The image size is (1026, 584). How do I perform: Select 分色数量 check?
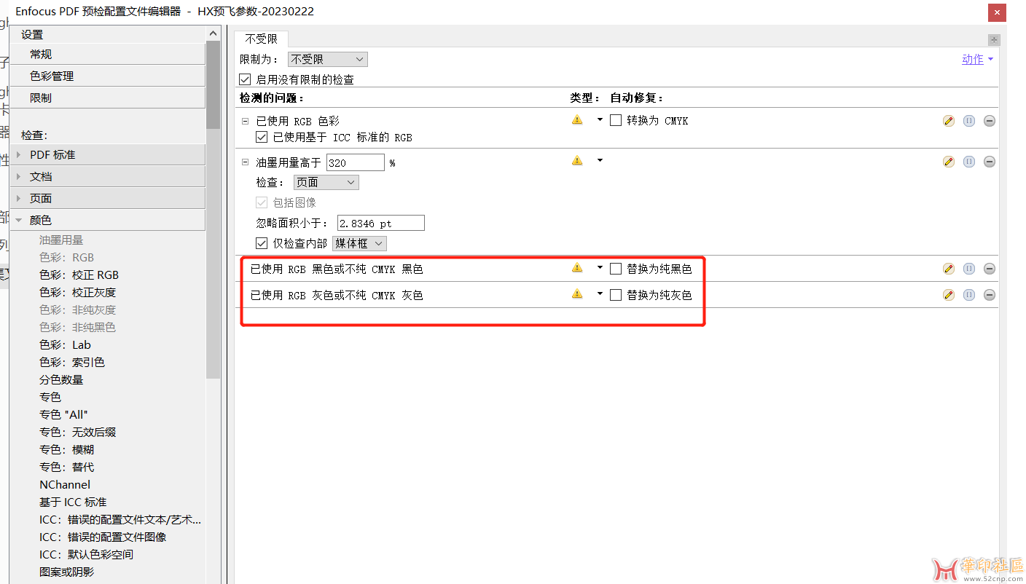[61, 380]
